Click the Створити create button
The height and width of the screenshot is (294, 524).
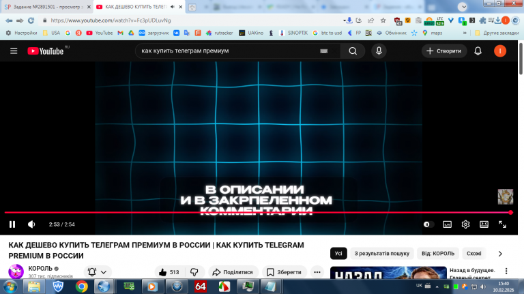[443, 51]
